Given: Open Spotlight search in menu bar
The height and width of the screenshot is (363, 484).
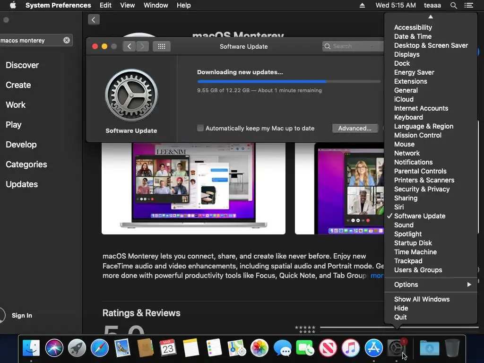Looking at the screenshot, I should [453, 5].
